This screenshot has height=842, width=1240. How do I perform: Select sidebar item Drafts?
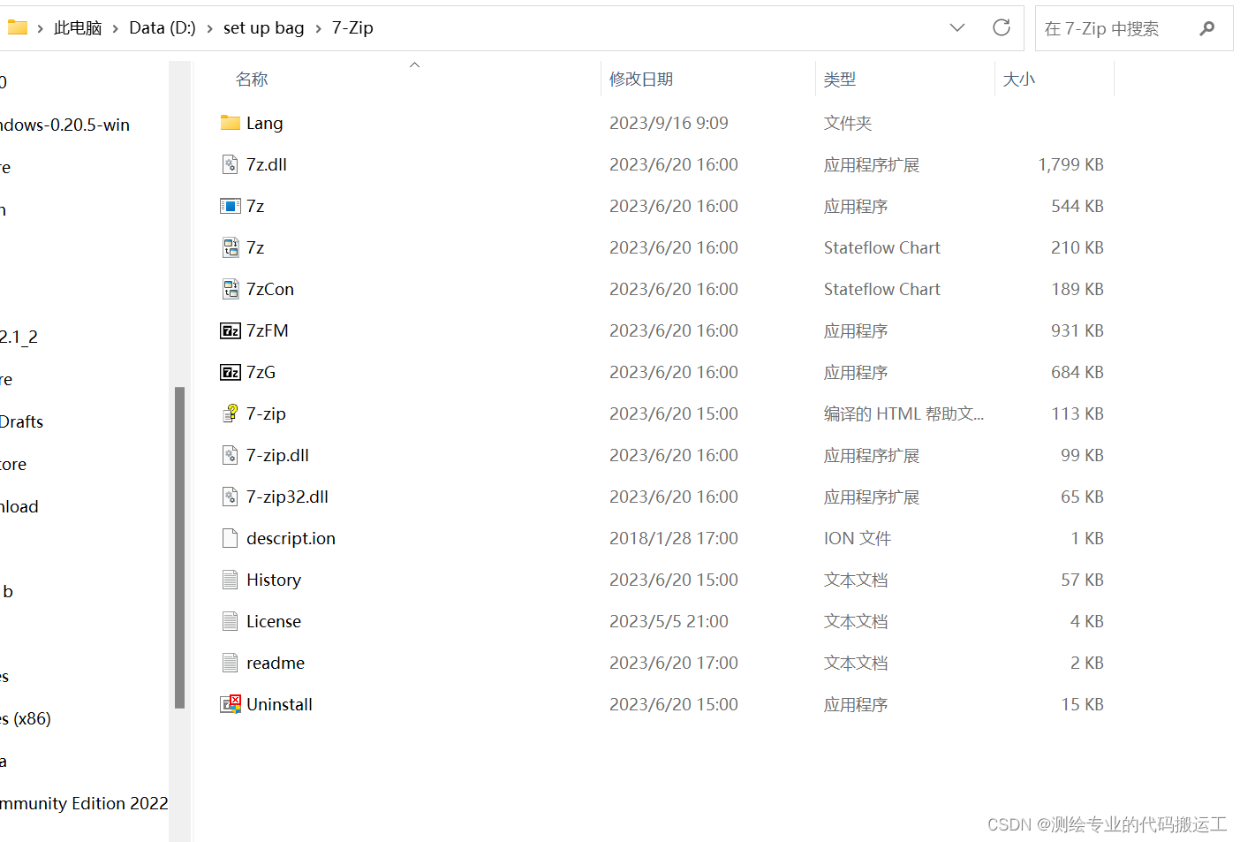click(21, 421)
